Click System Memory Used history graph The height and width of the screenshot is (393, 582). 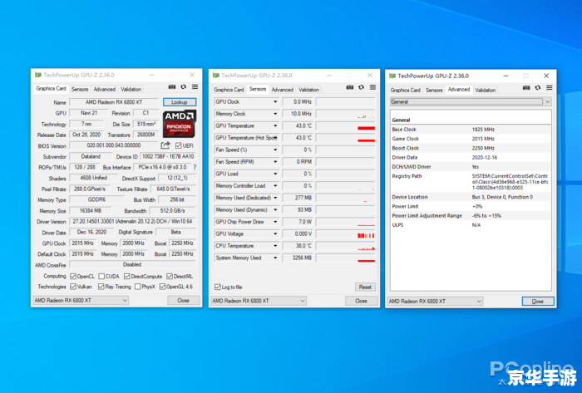point(346,258)
